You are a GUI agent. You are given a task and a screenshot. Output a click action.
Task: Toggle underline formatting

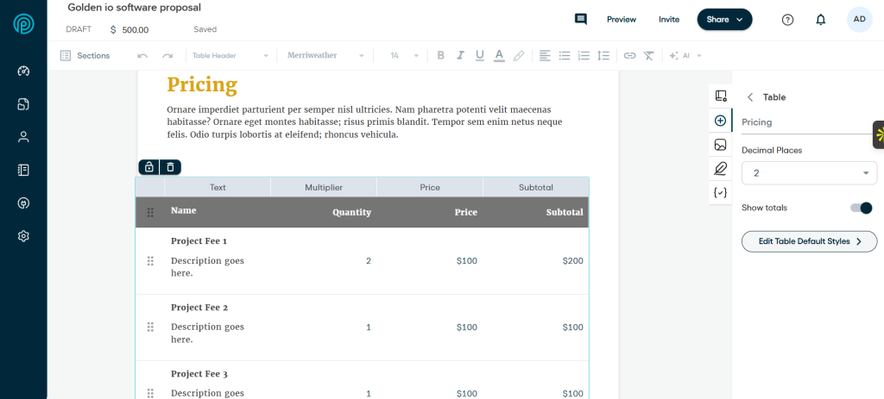coord(480,55)
